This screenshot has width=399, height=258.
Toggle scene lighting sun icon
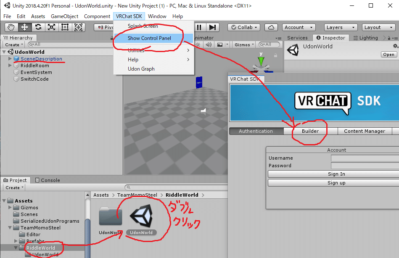click(x=198, y=45)
